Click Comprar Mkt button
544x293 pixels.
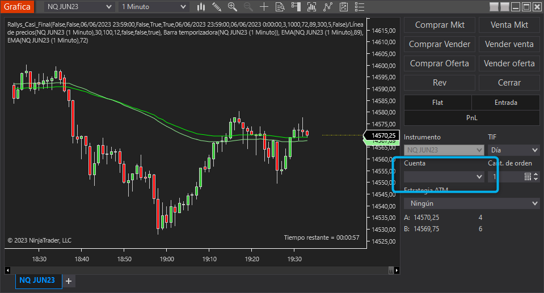coord(440,25)
